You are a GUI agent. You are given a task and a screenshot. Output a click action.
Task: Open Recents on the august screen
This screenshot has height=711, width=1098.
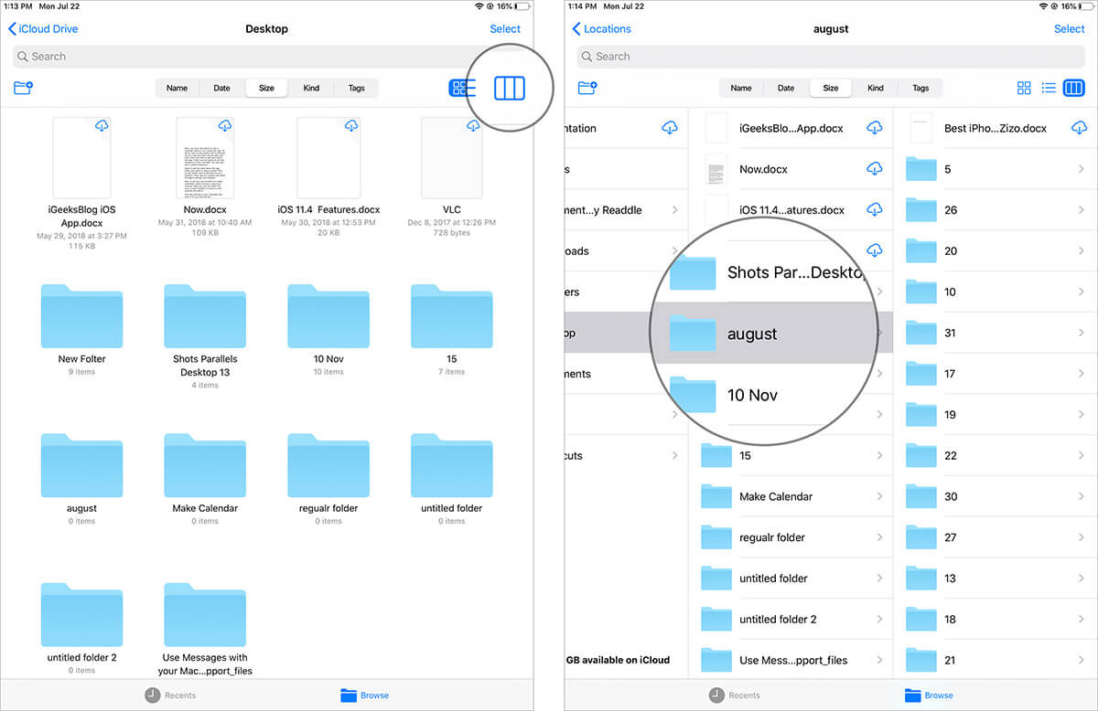pyautogui.click(x=734, y=695)
